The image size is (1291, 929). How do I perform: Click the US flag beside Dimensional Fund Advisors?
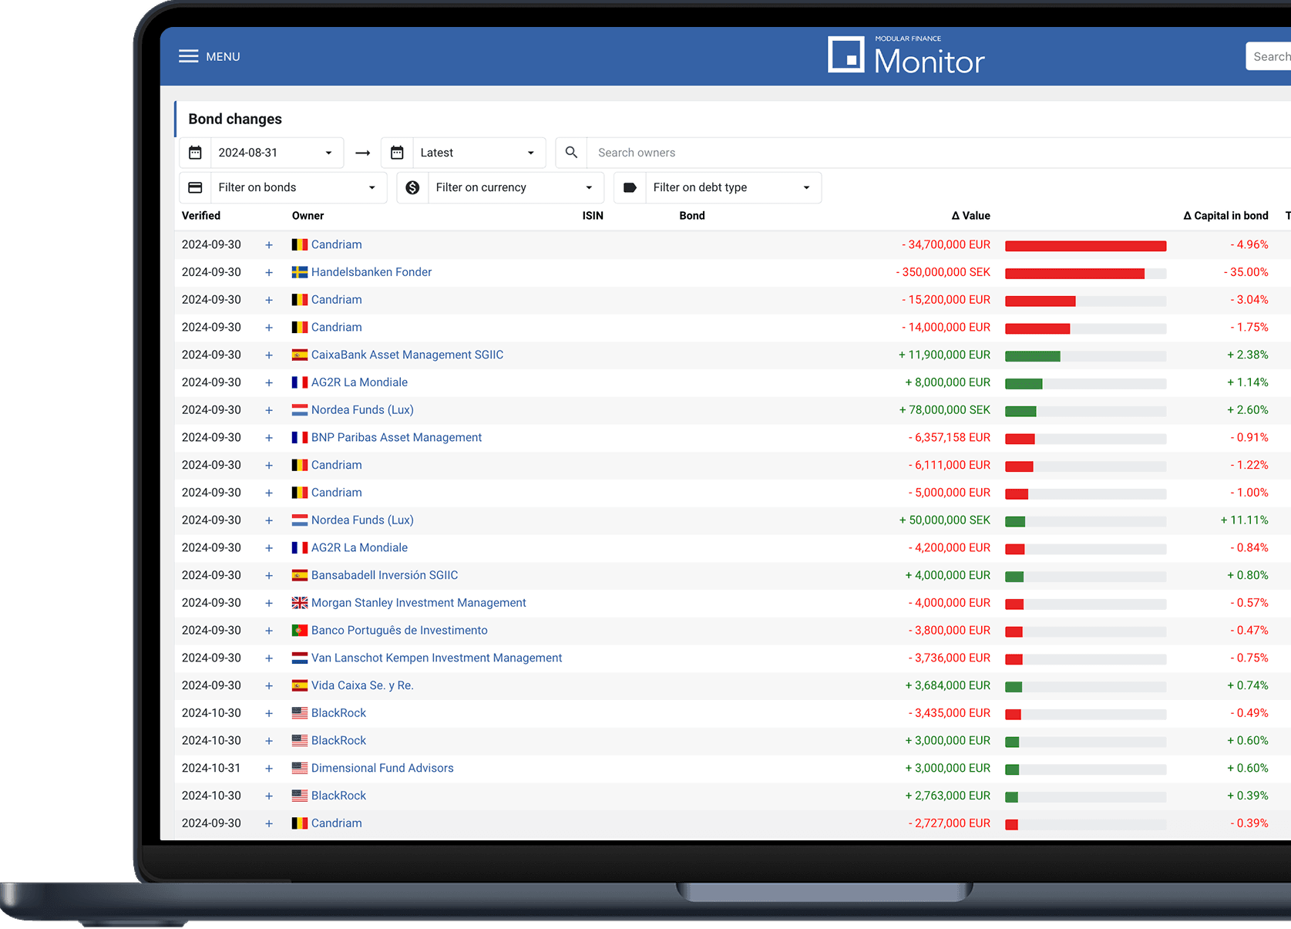[300, 768]
